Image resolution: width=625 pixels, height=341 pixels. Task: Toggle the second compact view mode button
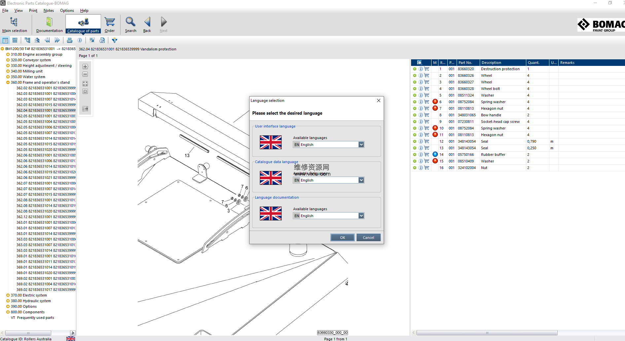[x=15, y=40]
